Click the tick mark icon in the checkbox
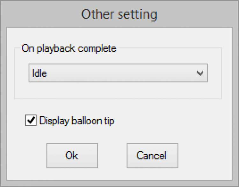The image size is (239, 187). [31, 121]
